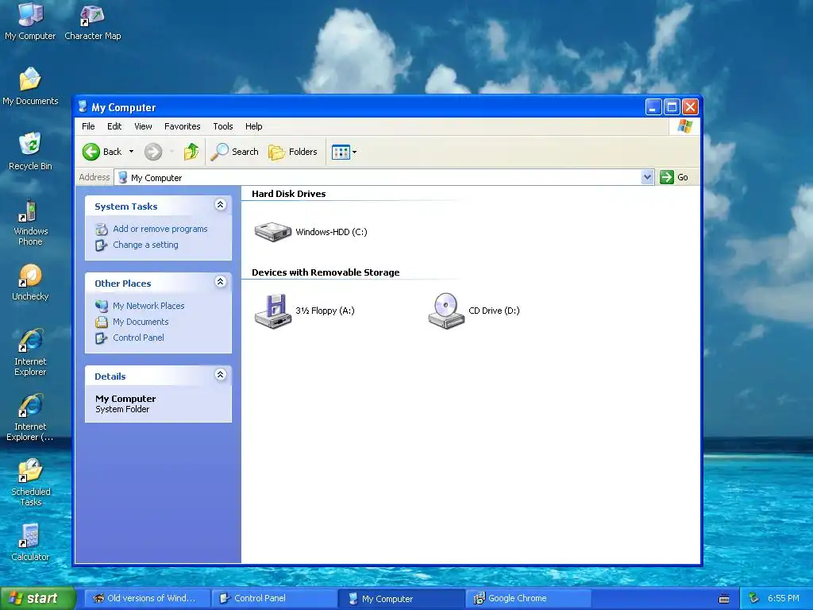This screenshot has width=813, height=610.
Task: Select the My Computer desktop icon
Action: tap(30, 21)
